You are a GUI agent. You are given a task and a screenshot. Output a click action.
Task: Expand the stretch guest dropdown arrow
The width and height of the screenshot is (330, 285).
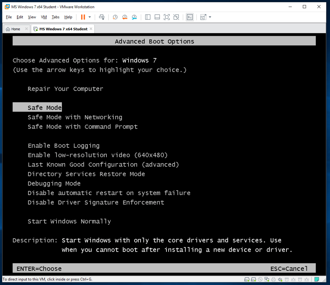(210, 17)
